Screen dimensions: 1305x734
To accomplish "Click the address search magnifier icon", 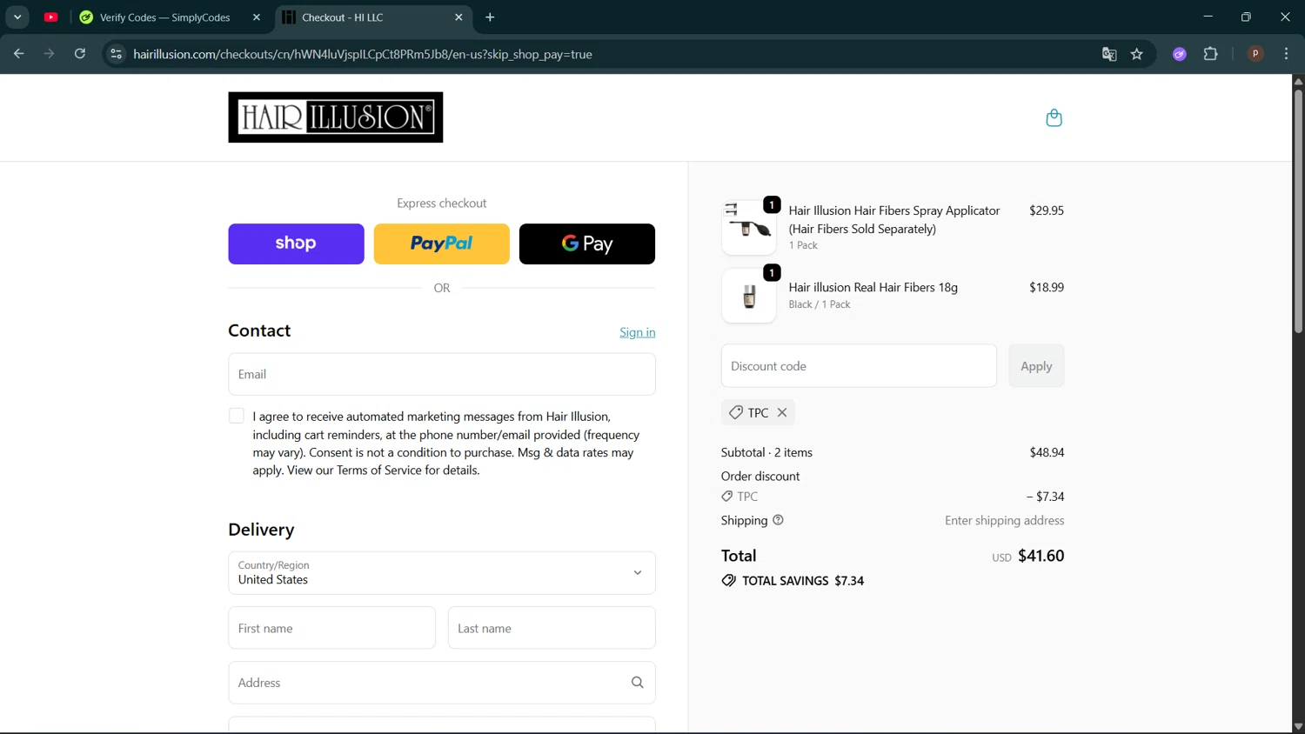I will [x=637, y=683].
